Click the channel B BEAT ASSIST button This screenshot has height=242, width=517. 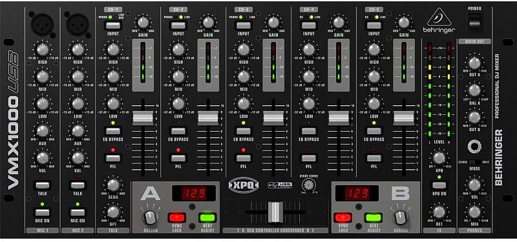(373, 217)
